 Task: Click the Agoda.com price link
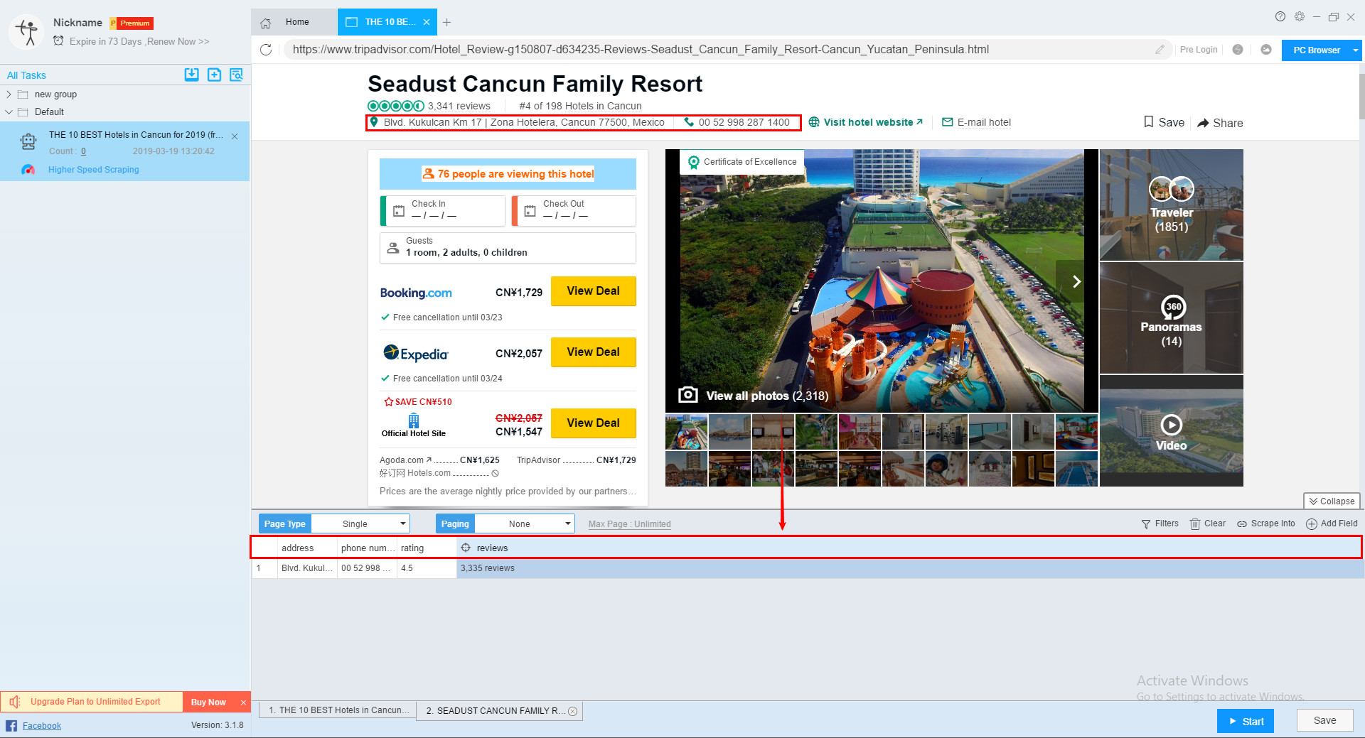point(439,460)
